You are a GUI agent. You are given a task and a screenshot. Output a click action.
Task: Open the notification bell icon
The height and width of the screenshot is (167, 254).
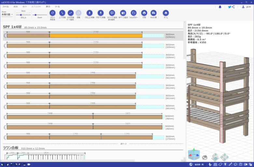(220, 7)
